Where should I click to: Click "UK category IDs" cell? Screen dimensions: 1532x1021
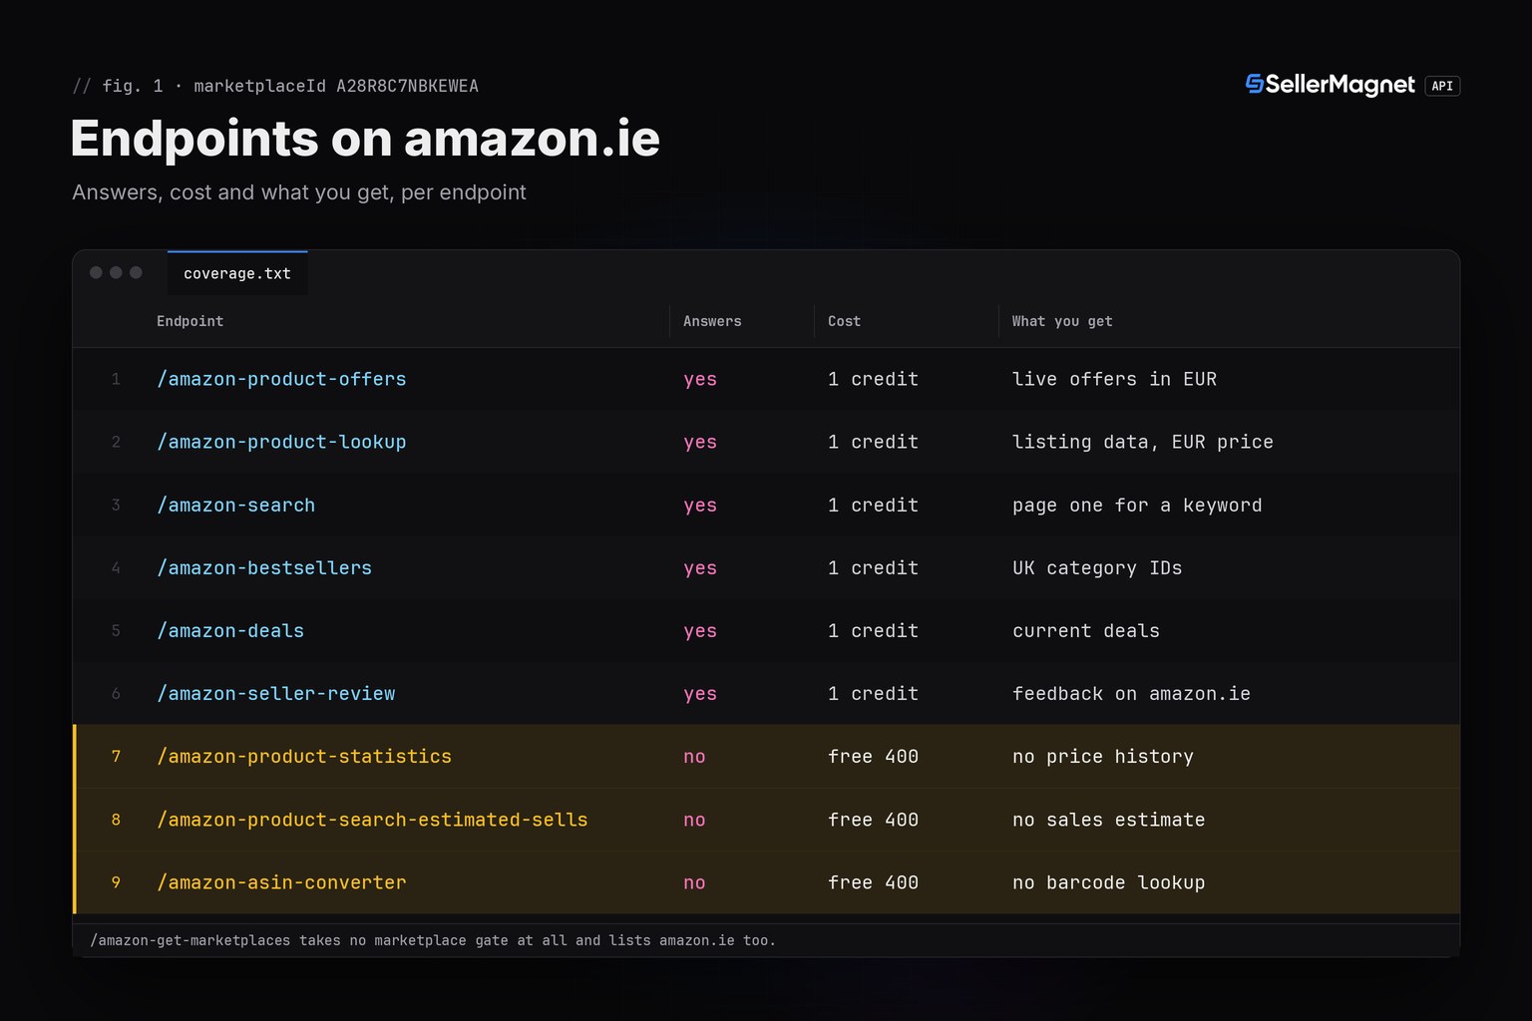(1097, 568)
